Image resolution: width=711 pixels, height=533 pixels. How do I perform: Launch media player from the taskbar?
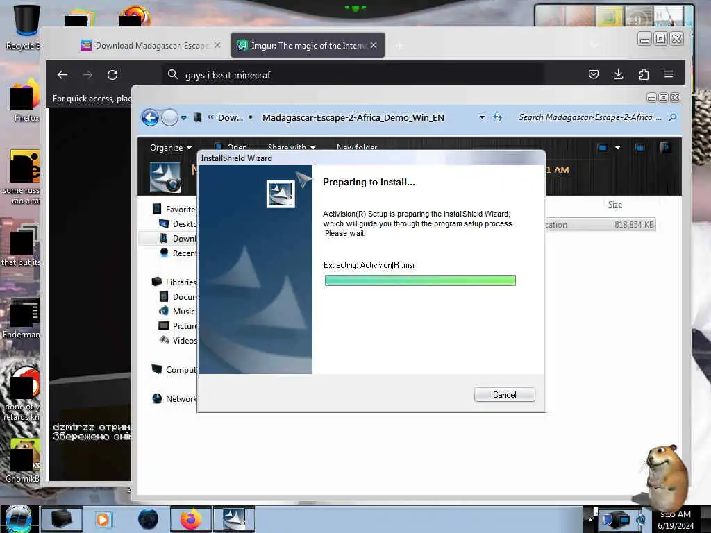point(103,519)
